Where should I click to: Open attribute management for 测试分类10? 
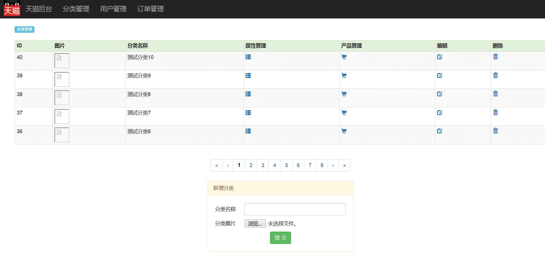tap(248, 57)
